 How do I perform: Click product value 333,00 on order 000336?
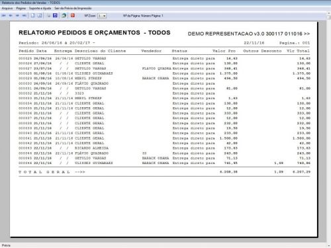tap(230, 113)
